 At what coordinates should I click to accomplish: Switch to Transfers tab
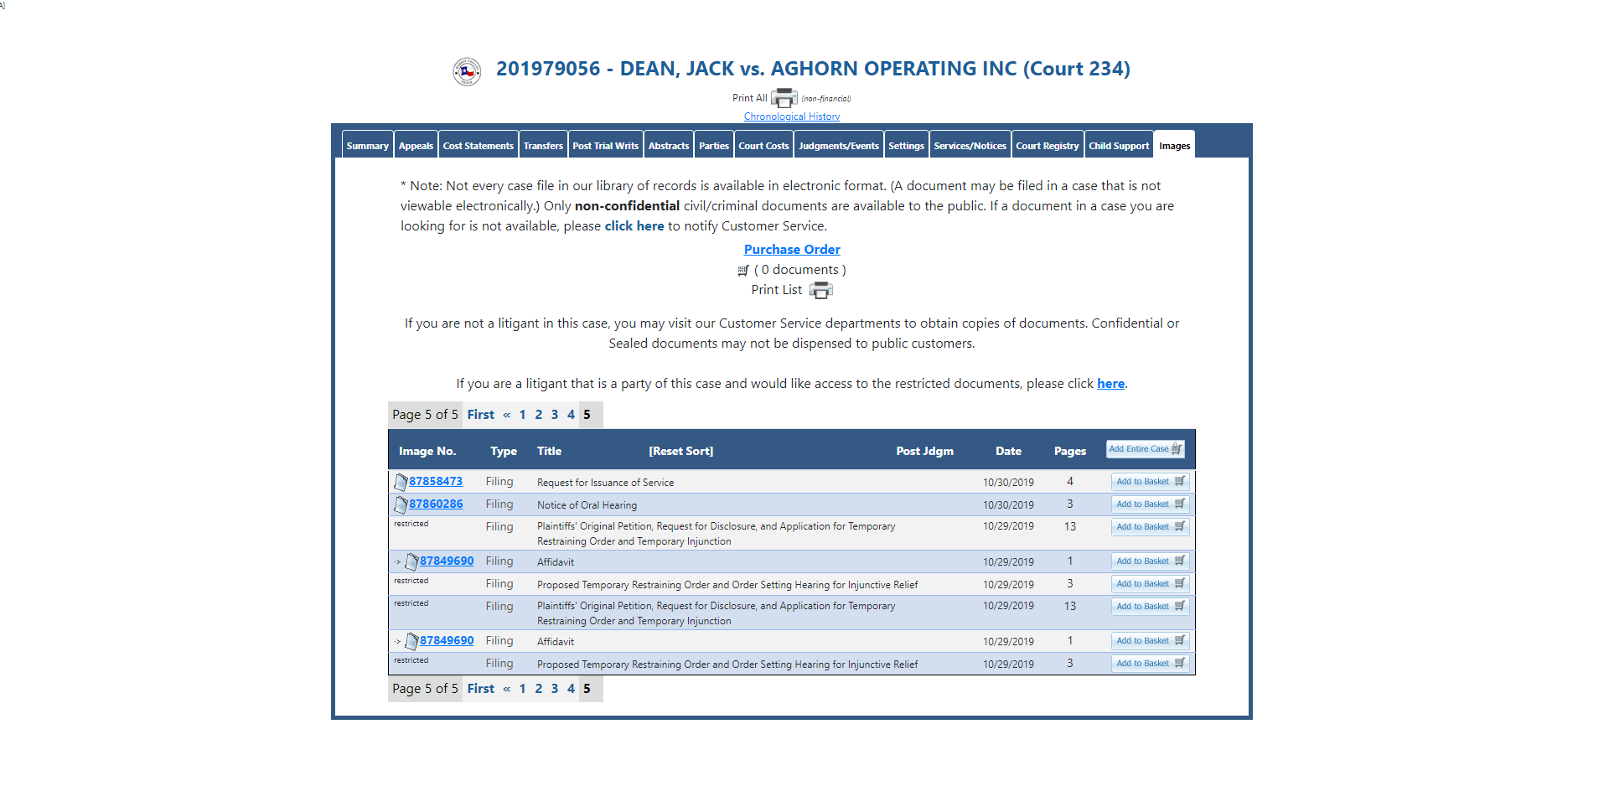(x=543, y=145)
